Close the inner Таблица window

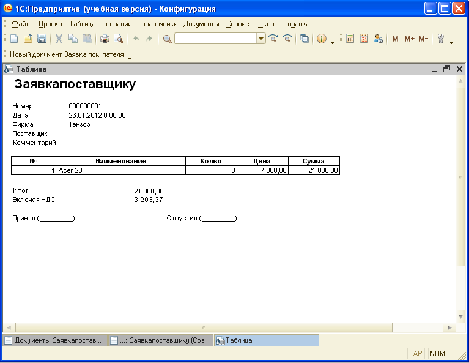(459, 69)
